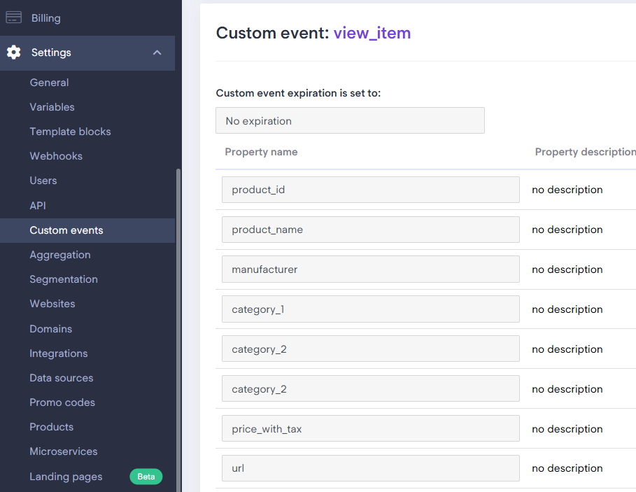Collapse the Settings section chevron
636x492 pixels.
pyautogui.click(x=157, y=52)
